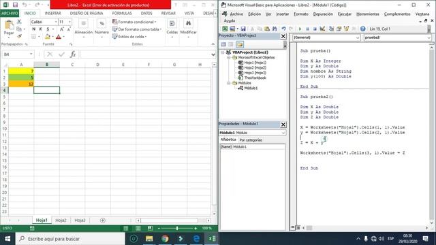Click the View Microsoft Excel icon in the VBA toolbar
The height and width of the screenshot is (245, 436).
click(225, 29)
